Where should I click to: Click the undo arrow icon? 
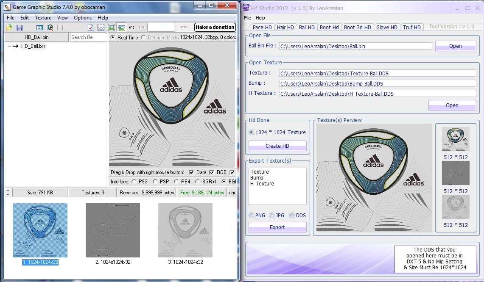point(131,28)
